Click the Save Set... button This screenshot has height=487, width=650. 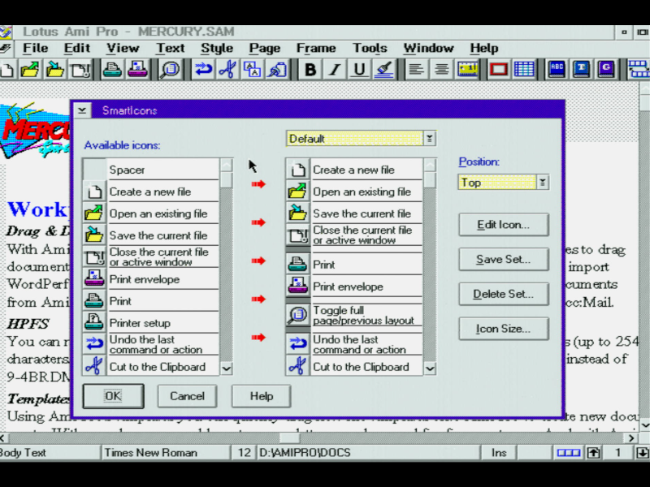point(504,259)
